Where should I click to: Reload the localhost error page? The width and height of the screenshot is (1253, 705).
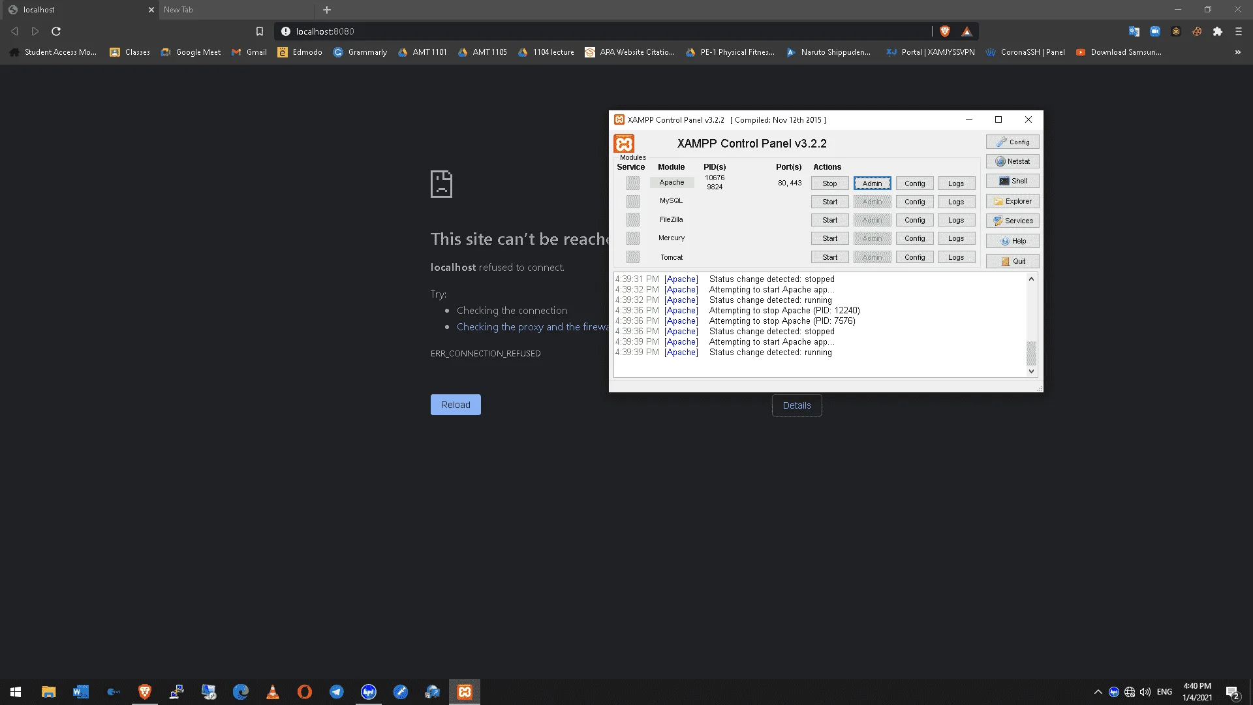456,405
